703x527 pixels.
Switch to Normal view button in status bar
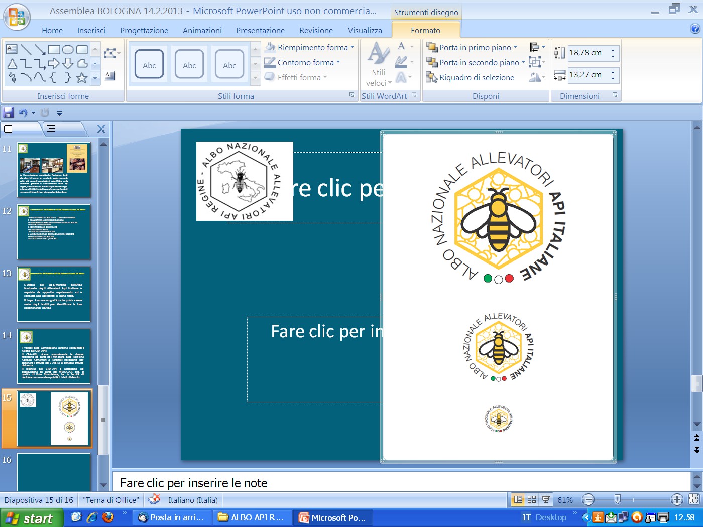(x=518, y=500)
